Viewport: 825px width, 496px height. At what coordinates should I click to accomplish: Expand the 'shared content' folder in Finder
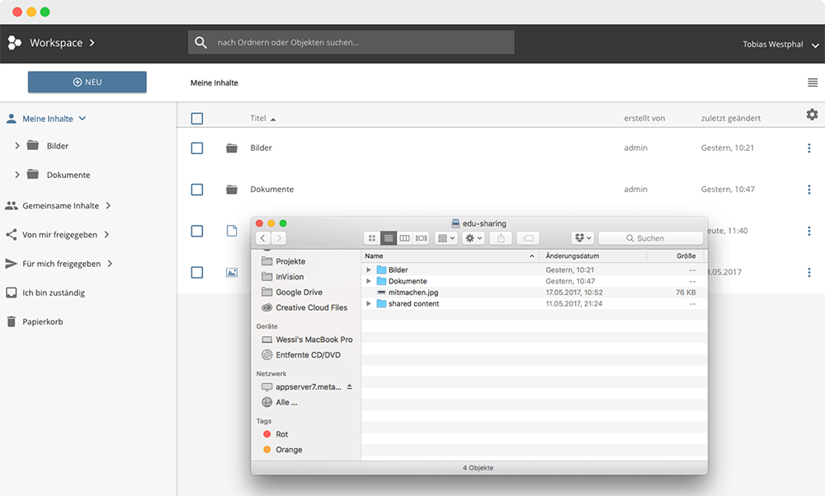pos(368,303)
